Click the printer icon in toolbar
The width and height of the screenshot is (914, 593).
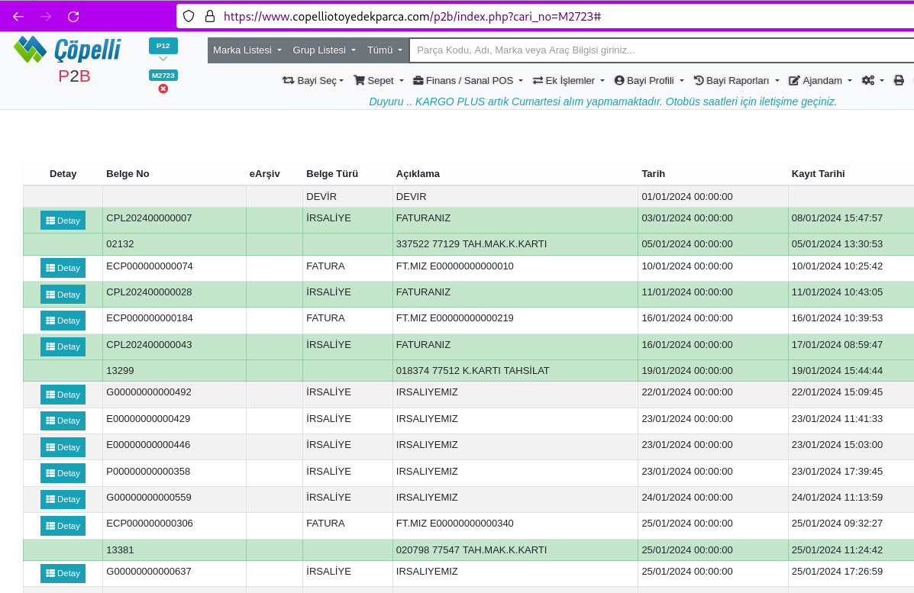pyautogui.click(x=899, y=80)
